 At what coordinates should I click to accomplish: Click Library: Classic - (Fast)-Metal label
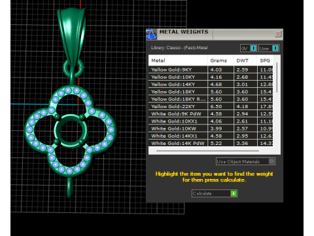pos(179,48)
